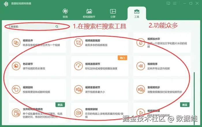Select the 工具 tab
This screenshot has height=127, width=202.
pyautogui.click(x=137, y=13)
